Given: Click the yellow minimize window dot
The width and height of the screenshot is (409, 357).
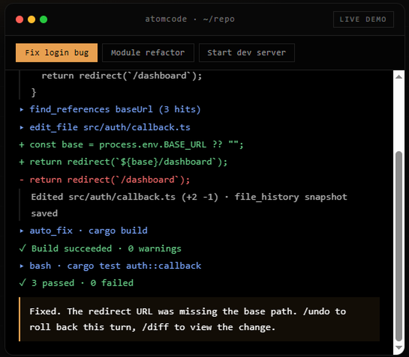Looking at the screenshot, I should click(31, 20).
